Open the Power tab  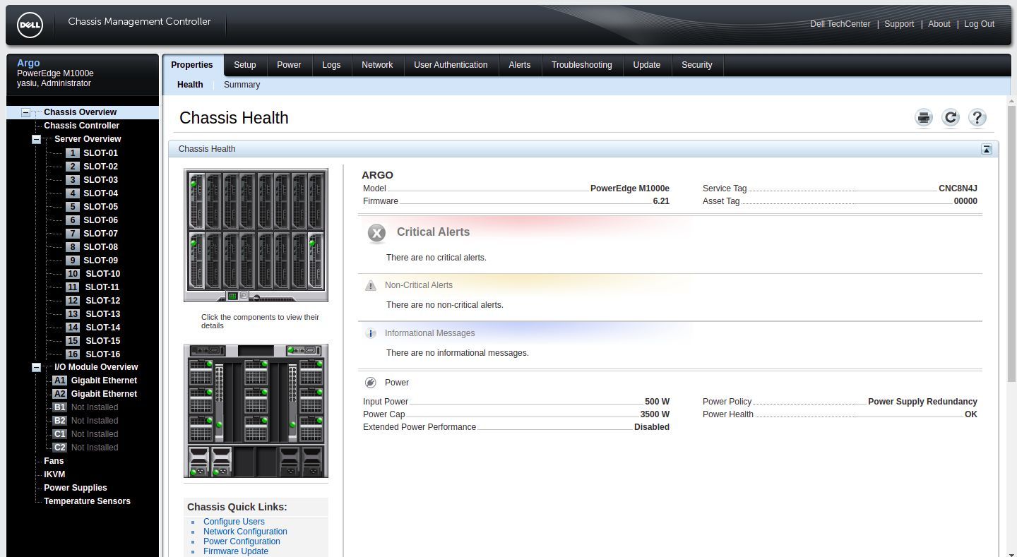[x=289, y=65]
